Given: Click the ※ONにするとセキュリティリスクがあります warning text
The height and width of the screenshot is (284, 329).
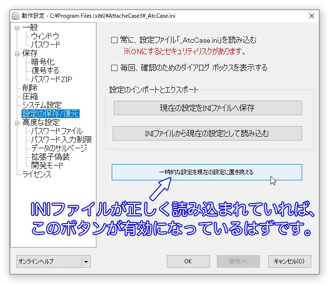Looking at the screenshot, I should (x=184, y=51).
